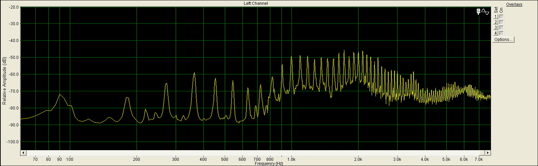Click the frequency scrollbar thumb near the right end
Screen dimensions: 538x166
[x=482, y=153]
